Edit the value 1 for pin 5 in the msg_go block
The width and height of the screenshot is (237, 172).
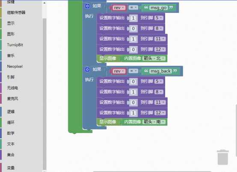coord(133,18)
